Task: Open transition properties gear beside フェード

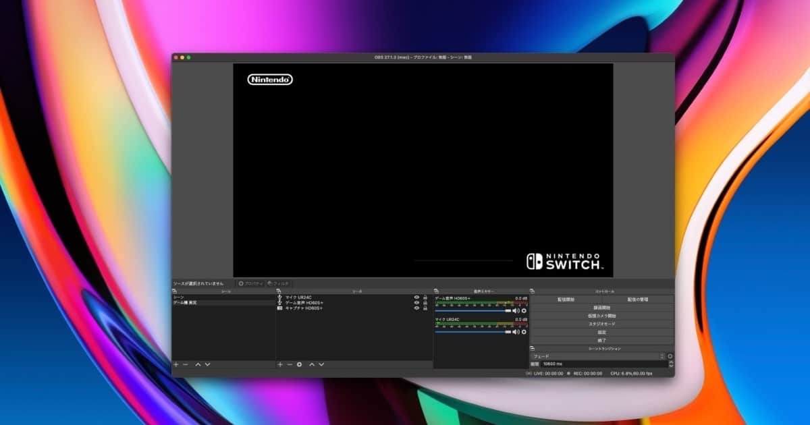Action: pyautogui.click(x=670, y=356)
